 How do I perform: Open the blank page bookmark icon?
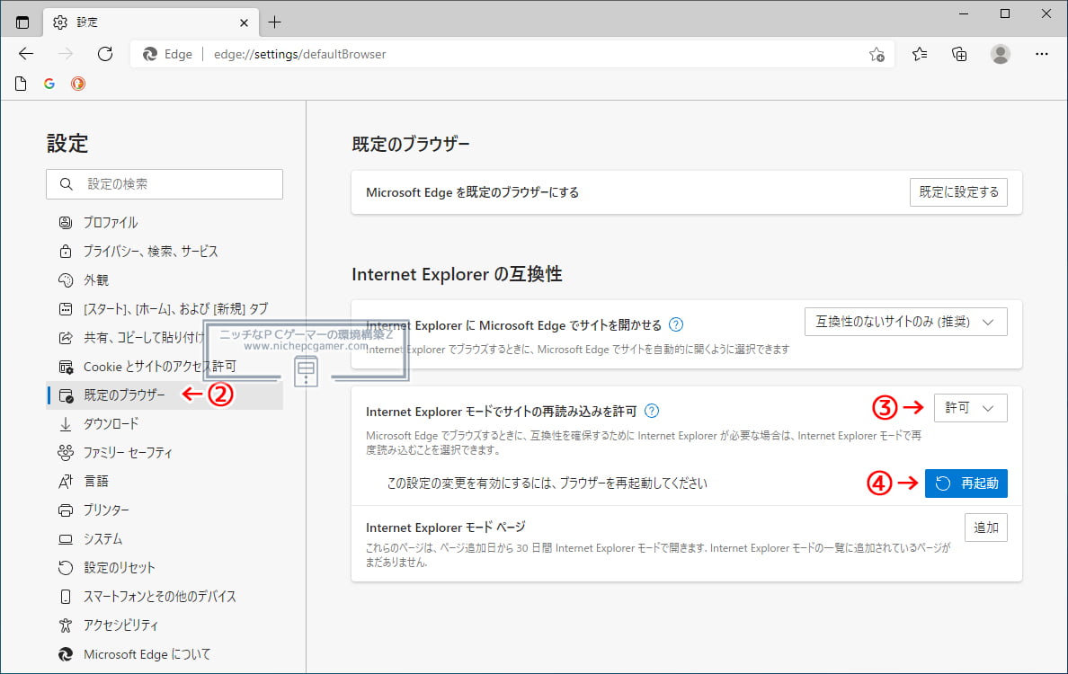pos(21,84)
